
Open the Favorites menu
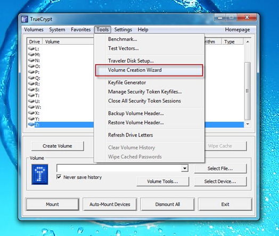tap(80, 29)
